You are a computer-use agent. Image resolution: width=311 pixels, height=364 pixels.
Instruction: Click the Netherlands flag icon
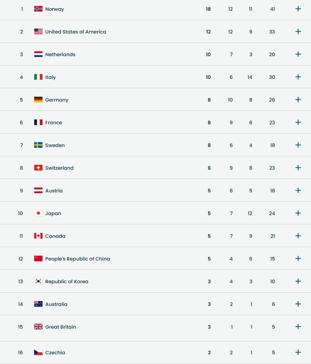pyautogui.click(x=38, y=54)
